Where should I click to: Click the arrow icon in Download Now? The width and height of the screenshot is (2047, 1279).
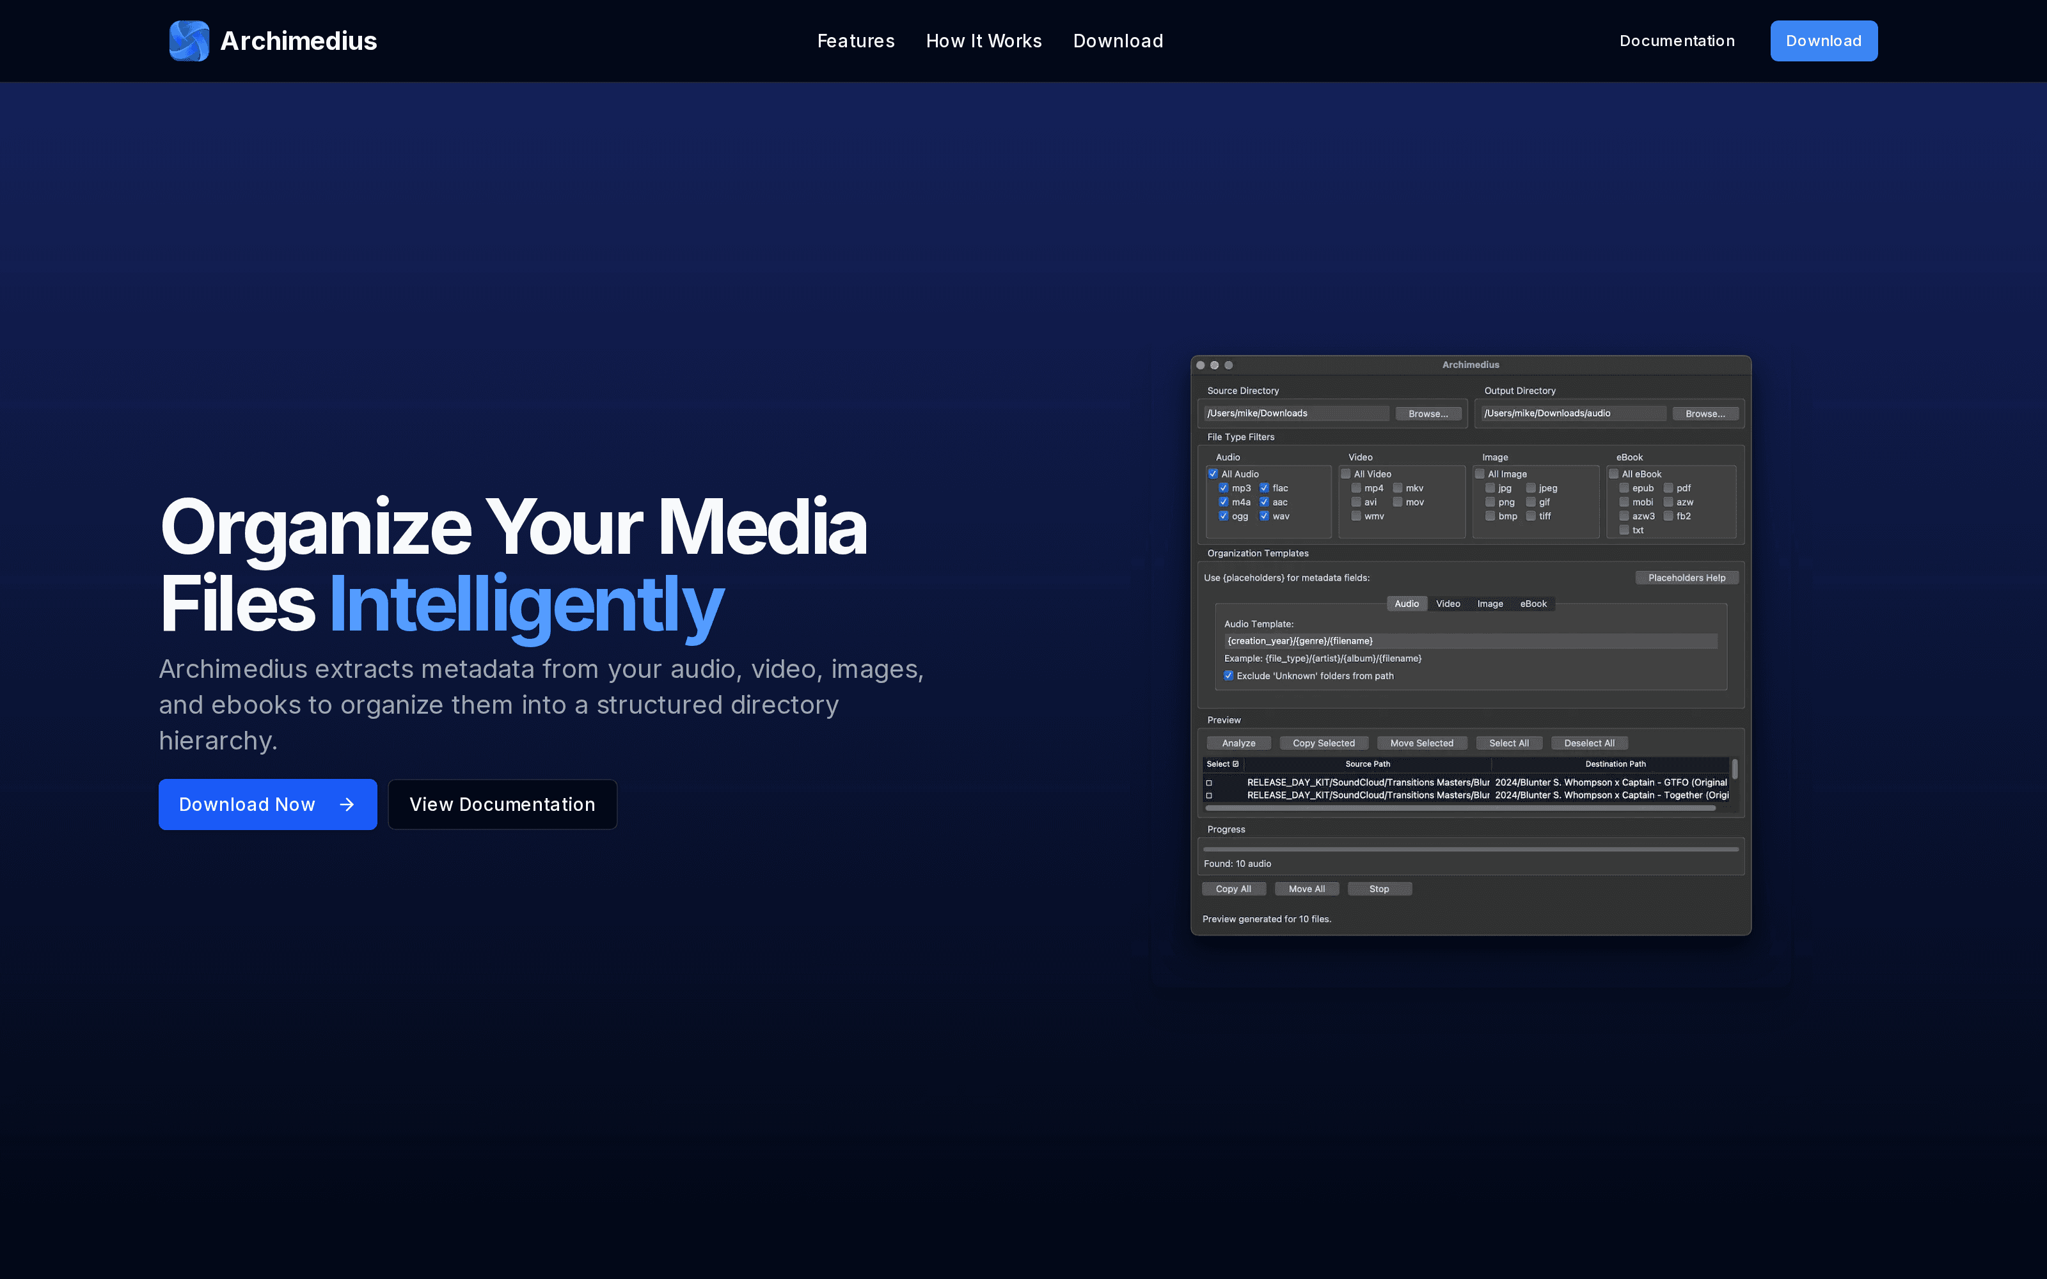point(347,804)
